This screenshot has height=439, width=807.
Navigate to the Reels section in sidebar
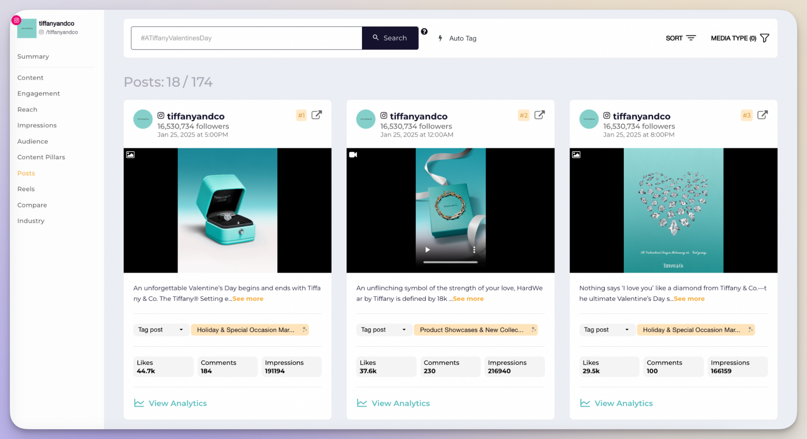tap(25, 189)
